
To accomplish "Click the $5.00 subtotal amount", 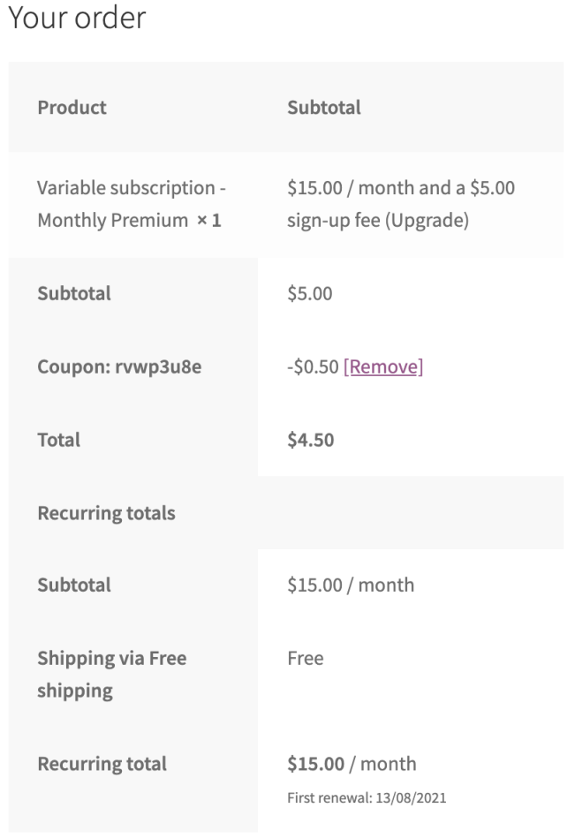I will (310, 293).
